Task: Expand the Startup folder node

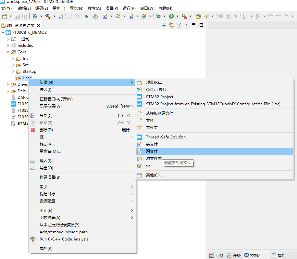Action: pyautogui.click(x=13, y=71)
